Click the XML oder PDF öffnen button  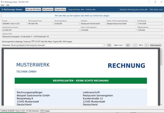[x=33, y=9]
